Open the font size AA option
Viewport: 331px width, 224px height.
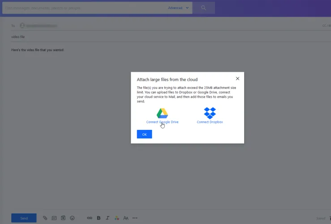pos(126,218)
